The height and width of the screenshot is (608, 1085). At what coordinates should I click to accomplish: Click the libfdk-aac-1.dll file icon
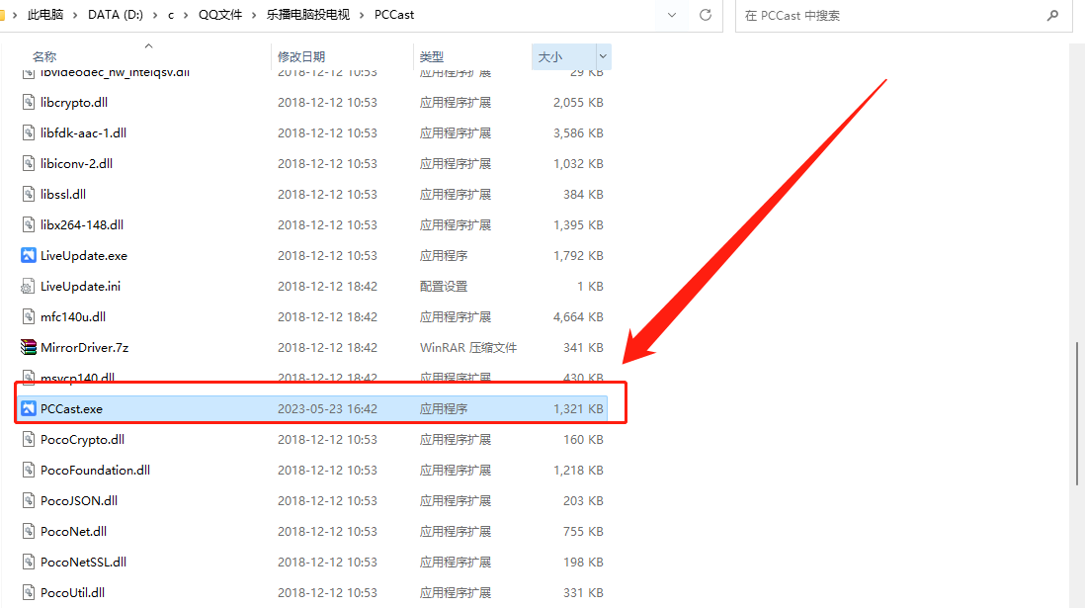point(28,132)
